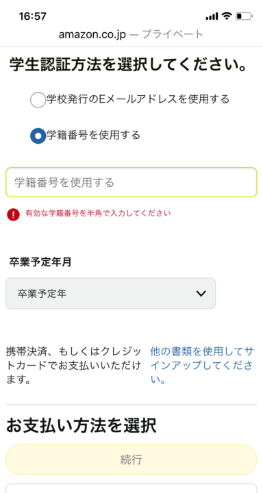The width and height of the screenshot is (263, 493).
Task: Click the 学校発行のEメールアドレスを使用する label text
Action: (x=138, y=99)
